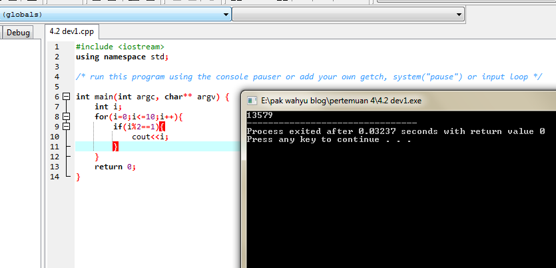The image size is (556, 268).
Task: Click the console window icon in title bar
Action: click(252, 101)
